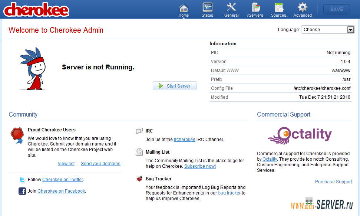This screenshot has height=216, width=360.
Task: Open the Octality text link
Action: (270, 159)
